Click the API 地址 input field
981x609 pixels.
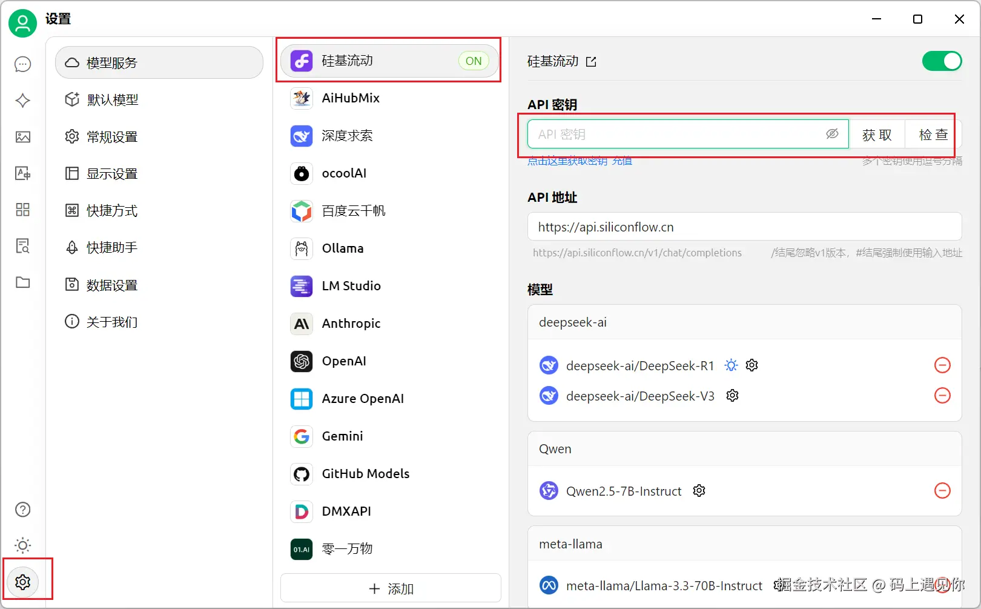point(745,227)
